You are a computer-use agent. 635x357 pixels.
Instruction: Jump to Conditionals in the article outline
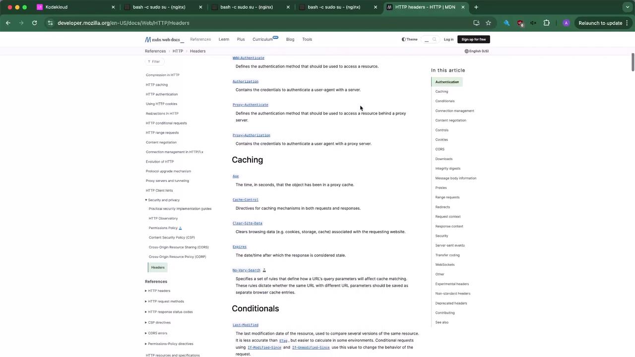coord(445,101)
